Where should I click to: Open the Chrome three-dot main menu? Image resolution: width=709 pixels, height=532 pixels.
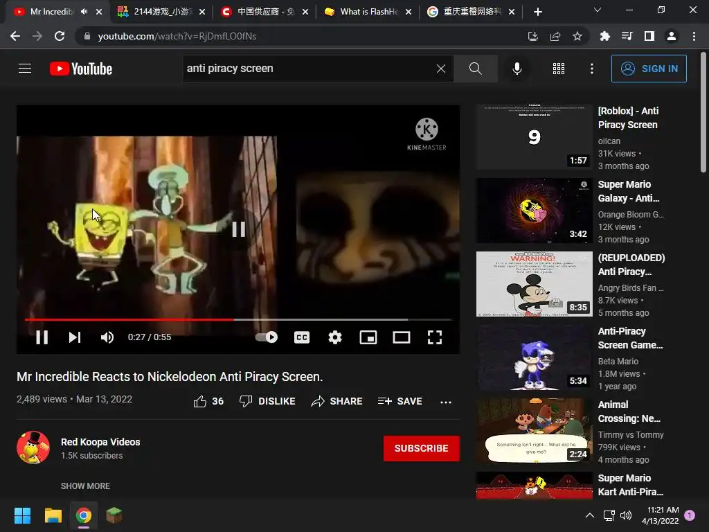pyautogui.click(x=694, y=36)
